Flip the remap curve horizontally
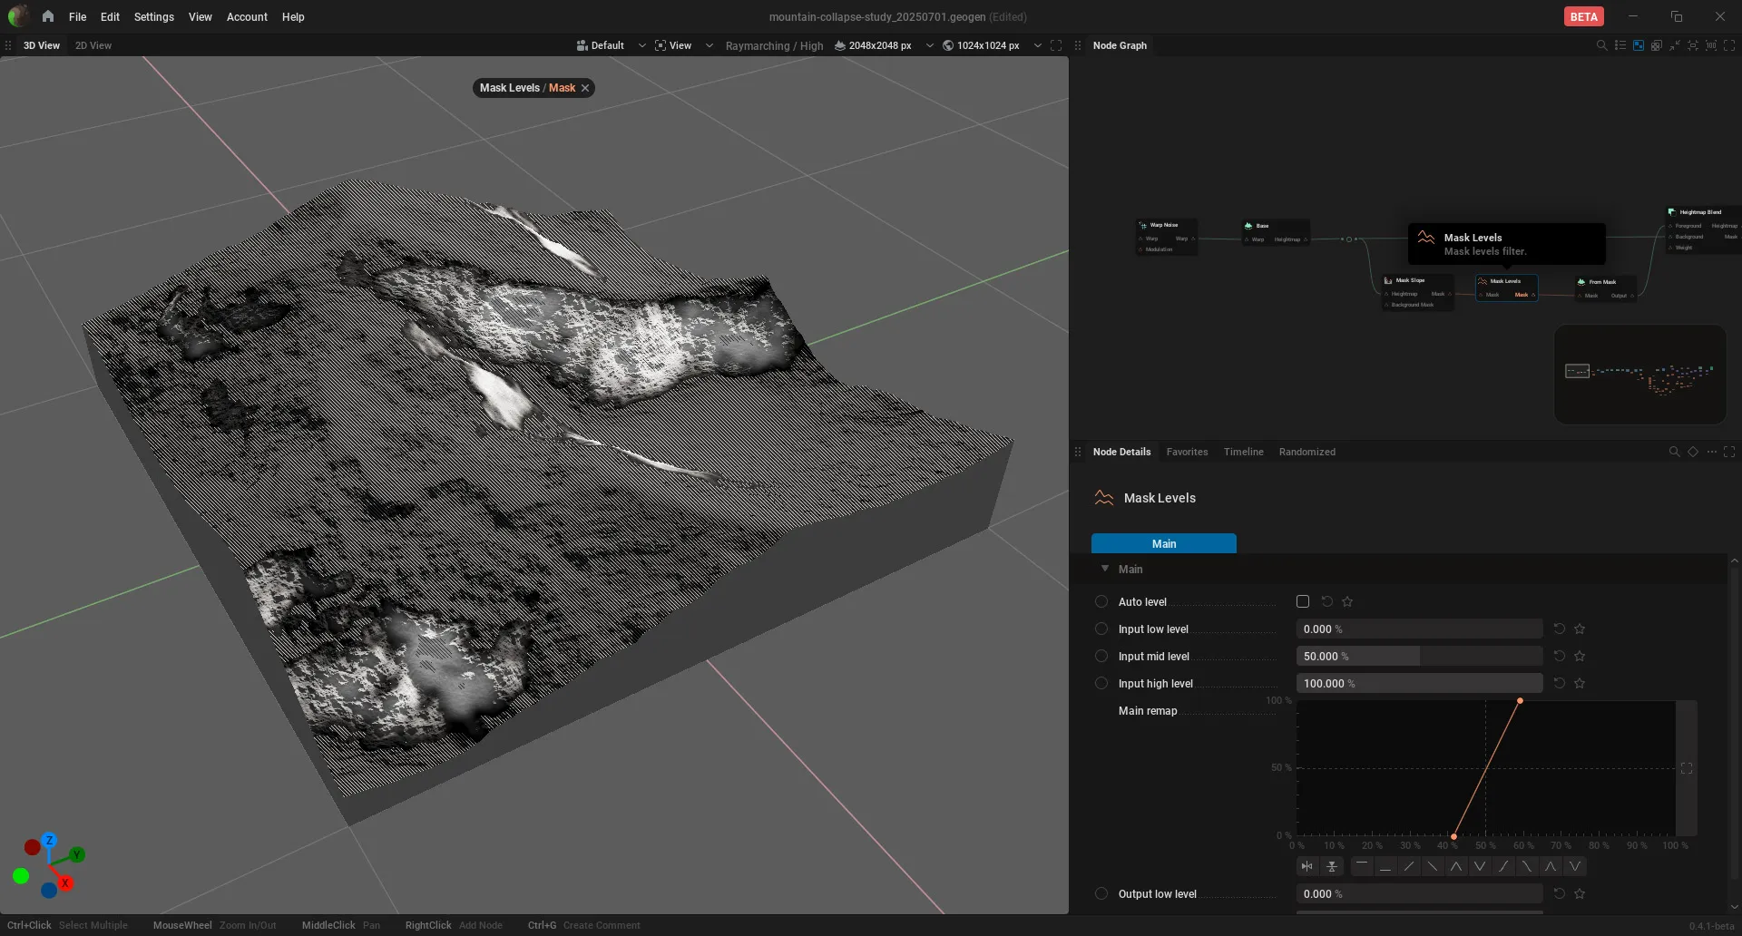Screen dimensions: 1742x936 click(1307, 866)
